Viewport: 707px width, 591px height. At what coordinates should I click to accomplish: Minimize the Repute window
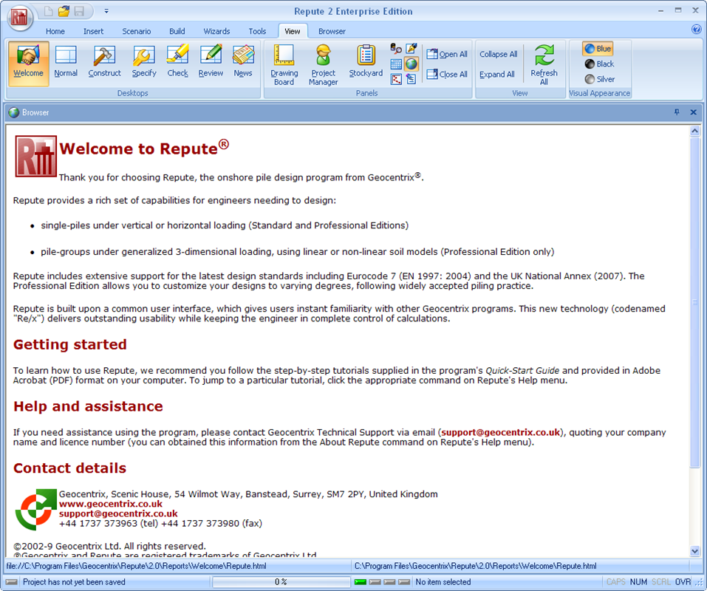tap(660, 11)
